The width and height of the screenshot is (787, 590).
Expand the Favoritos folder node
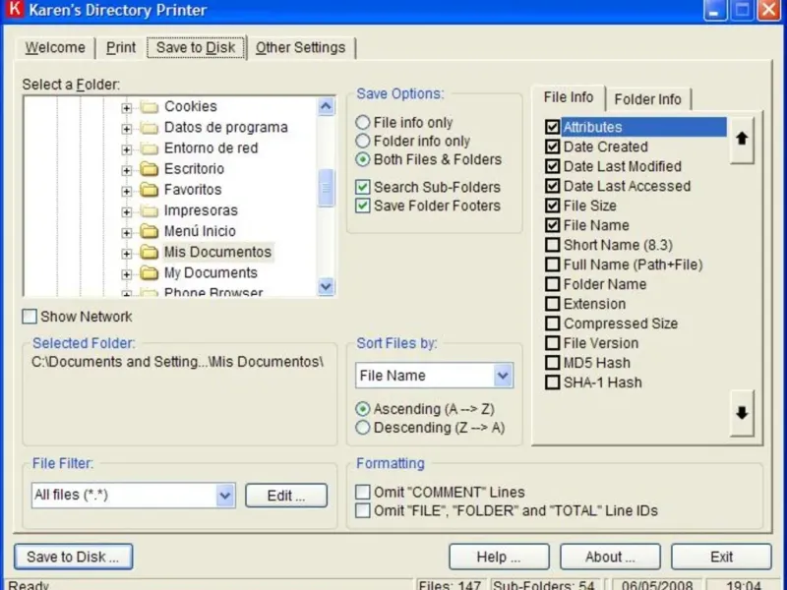click(127, 191)
